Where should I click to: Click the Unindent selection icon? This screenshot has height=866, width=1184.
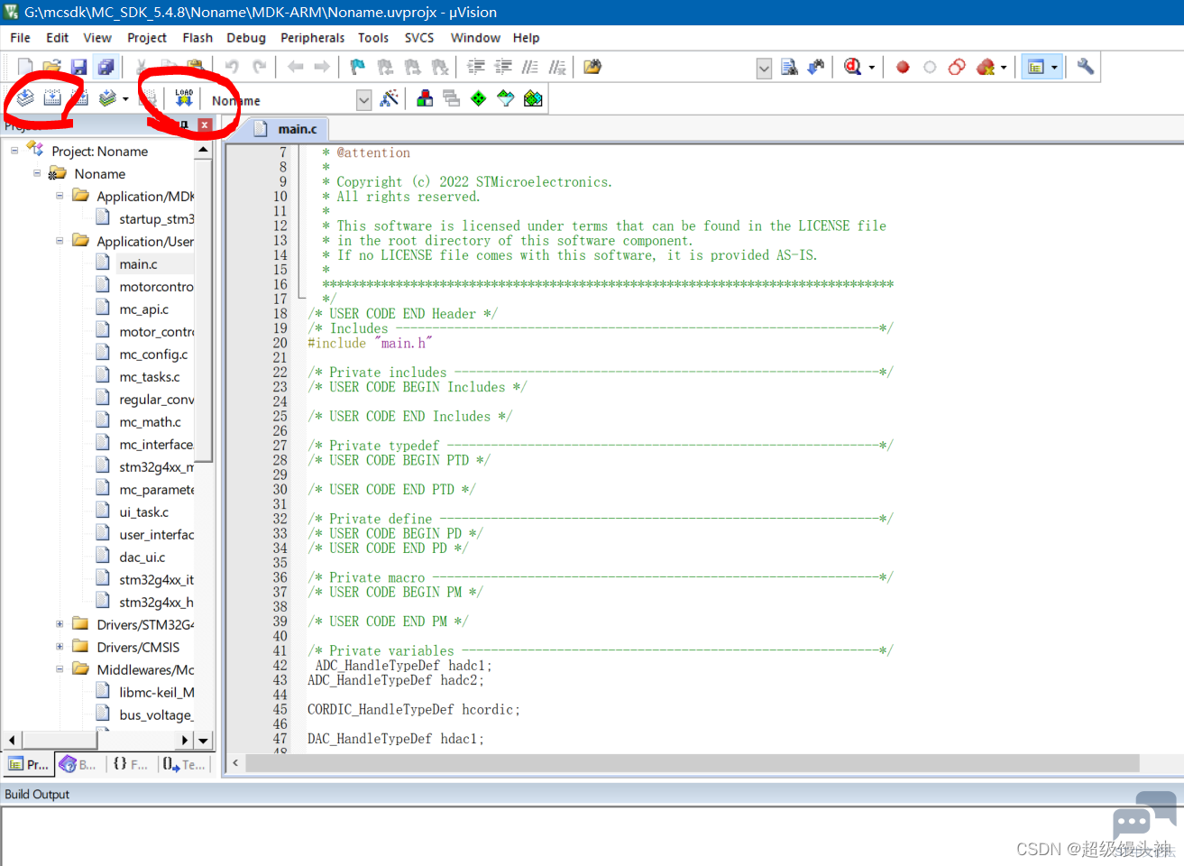pos(503,67)
